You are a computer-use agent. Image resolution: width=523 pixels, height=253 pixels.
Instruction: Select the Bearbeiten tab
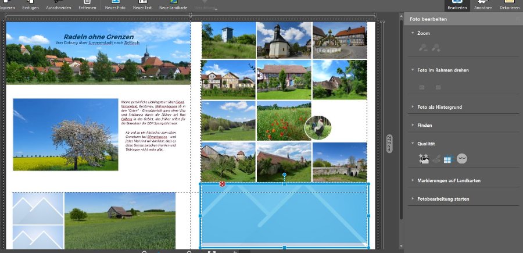click(x=457, y=5)
